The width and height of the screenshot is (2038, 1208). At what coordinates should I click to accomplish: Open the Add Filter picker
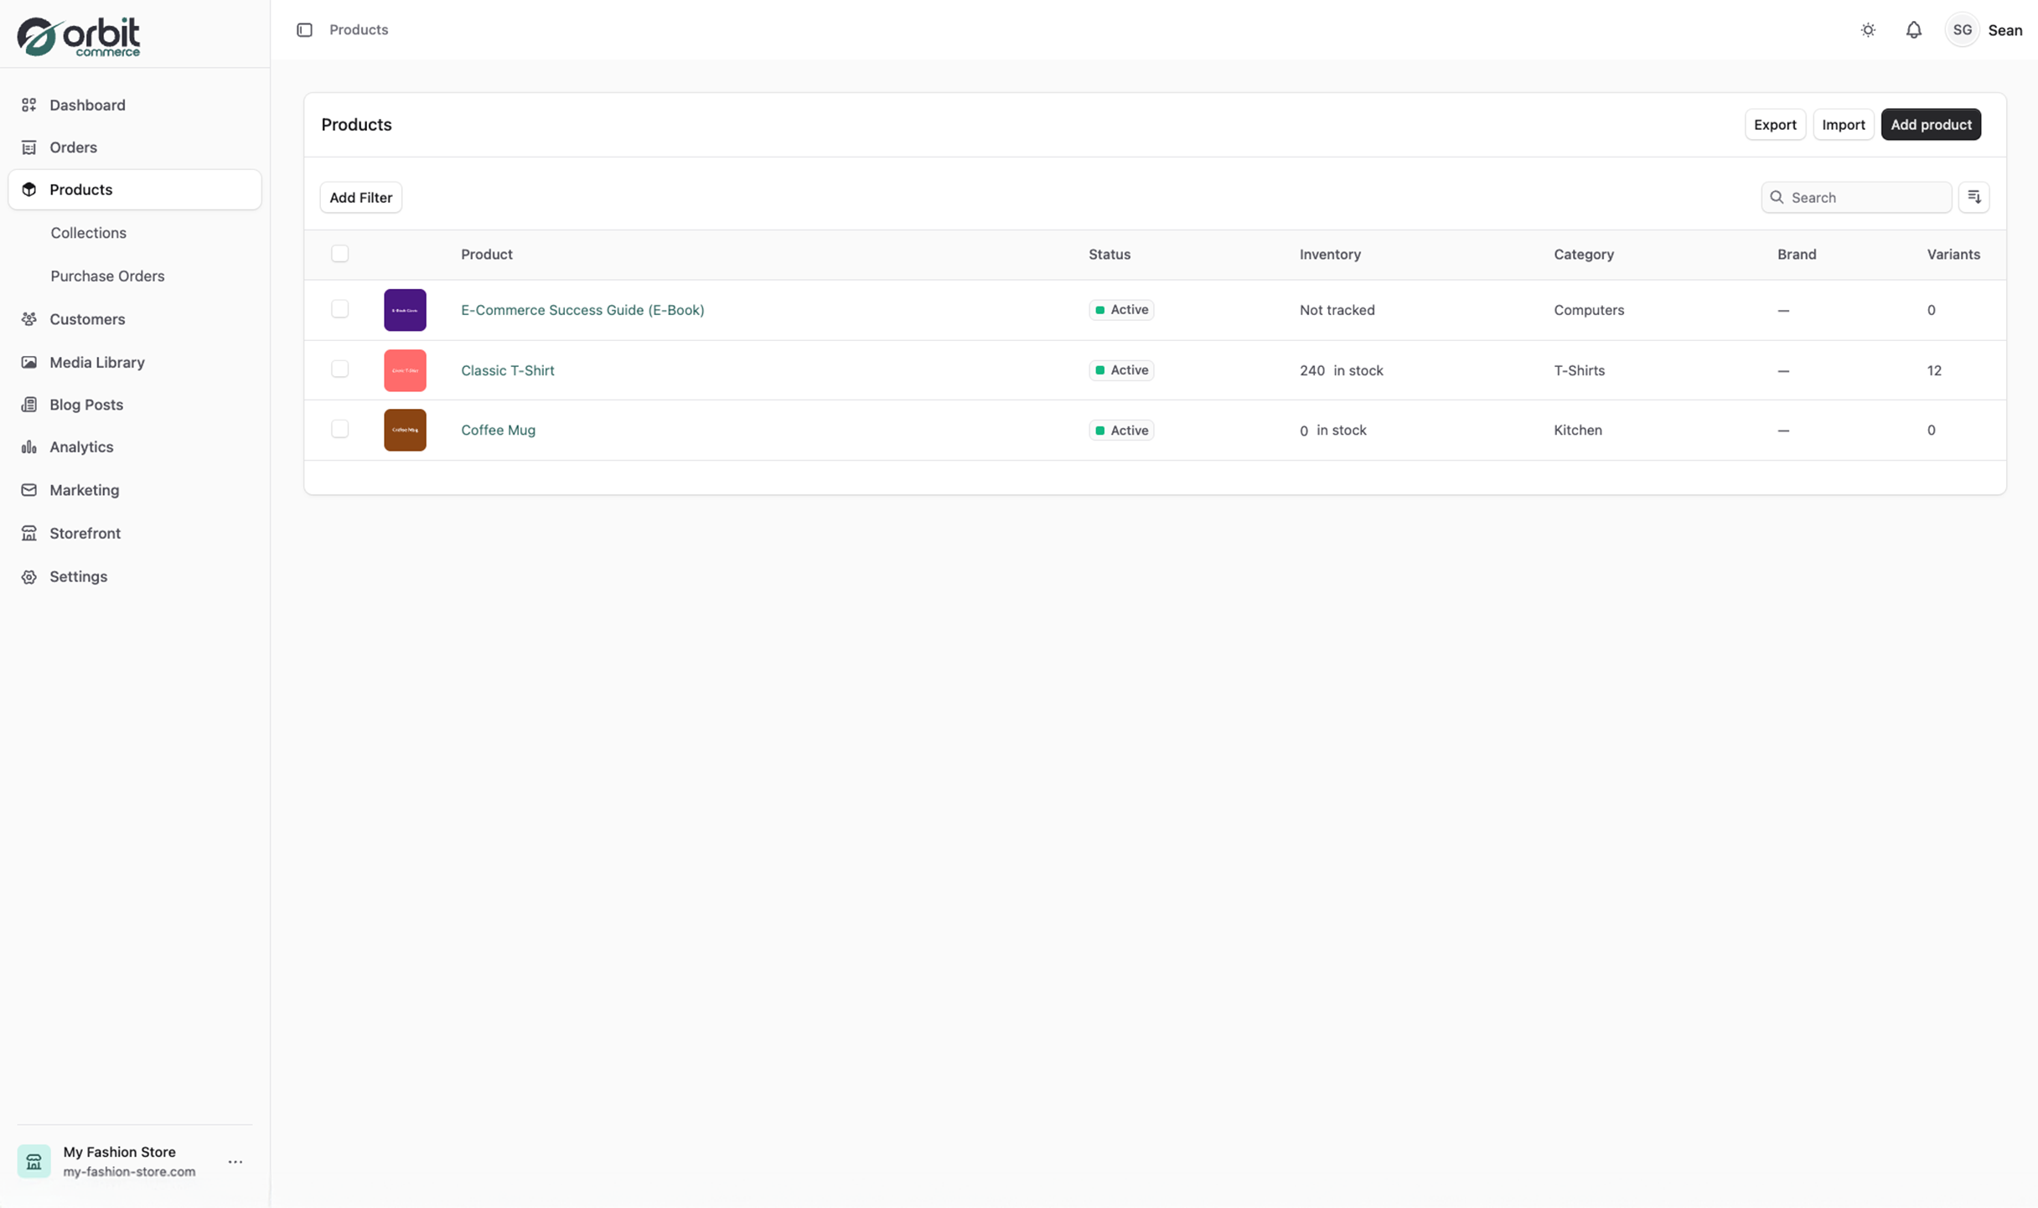pos(360,197)
